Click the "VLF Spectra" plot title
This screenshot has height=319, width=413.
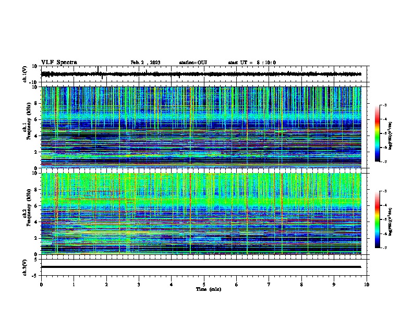(59, 62)
